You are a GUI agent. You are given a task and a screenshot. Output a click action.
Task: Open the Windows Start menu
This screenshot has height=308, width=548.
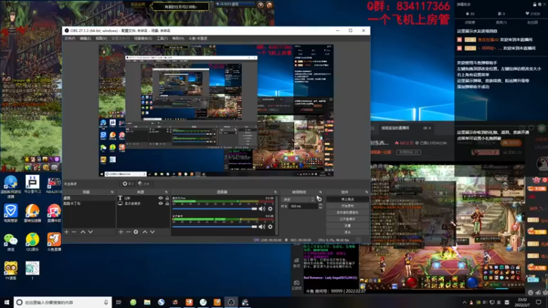[x=7, y=303]
